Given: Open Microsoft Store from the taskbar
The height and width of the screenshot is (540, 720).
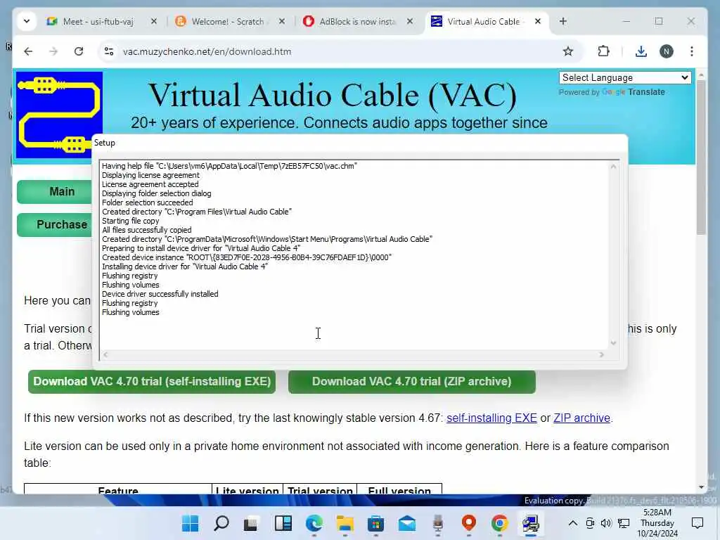Looking at the screenshot, I should click(375, 523).
